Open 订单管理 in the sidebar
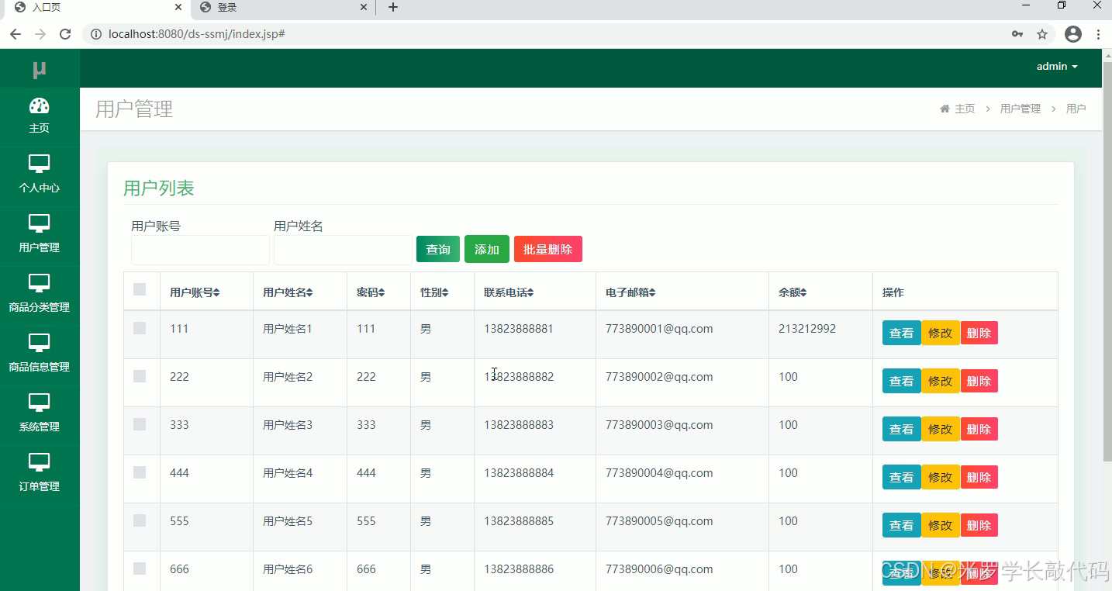The height and width of the screenshot is (591, 1112). (x=39, y=472)
